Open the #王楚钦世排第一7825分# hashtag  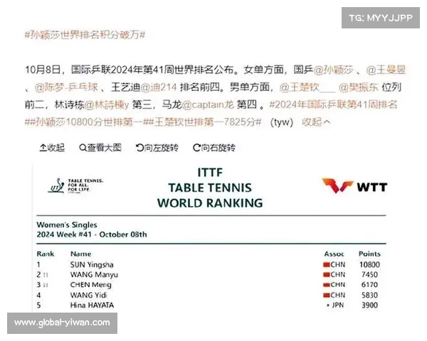pos(204,122)
